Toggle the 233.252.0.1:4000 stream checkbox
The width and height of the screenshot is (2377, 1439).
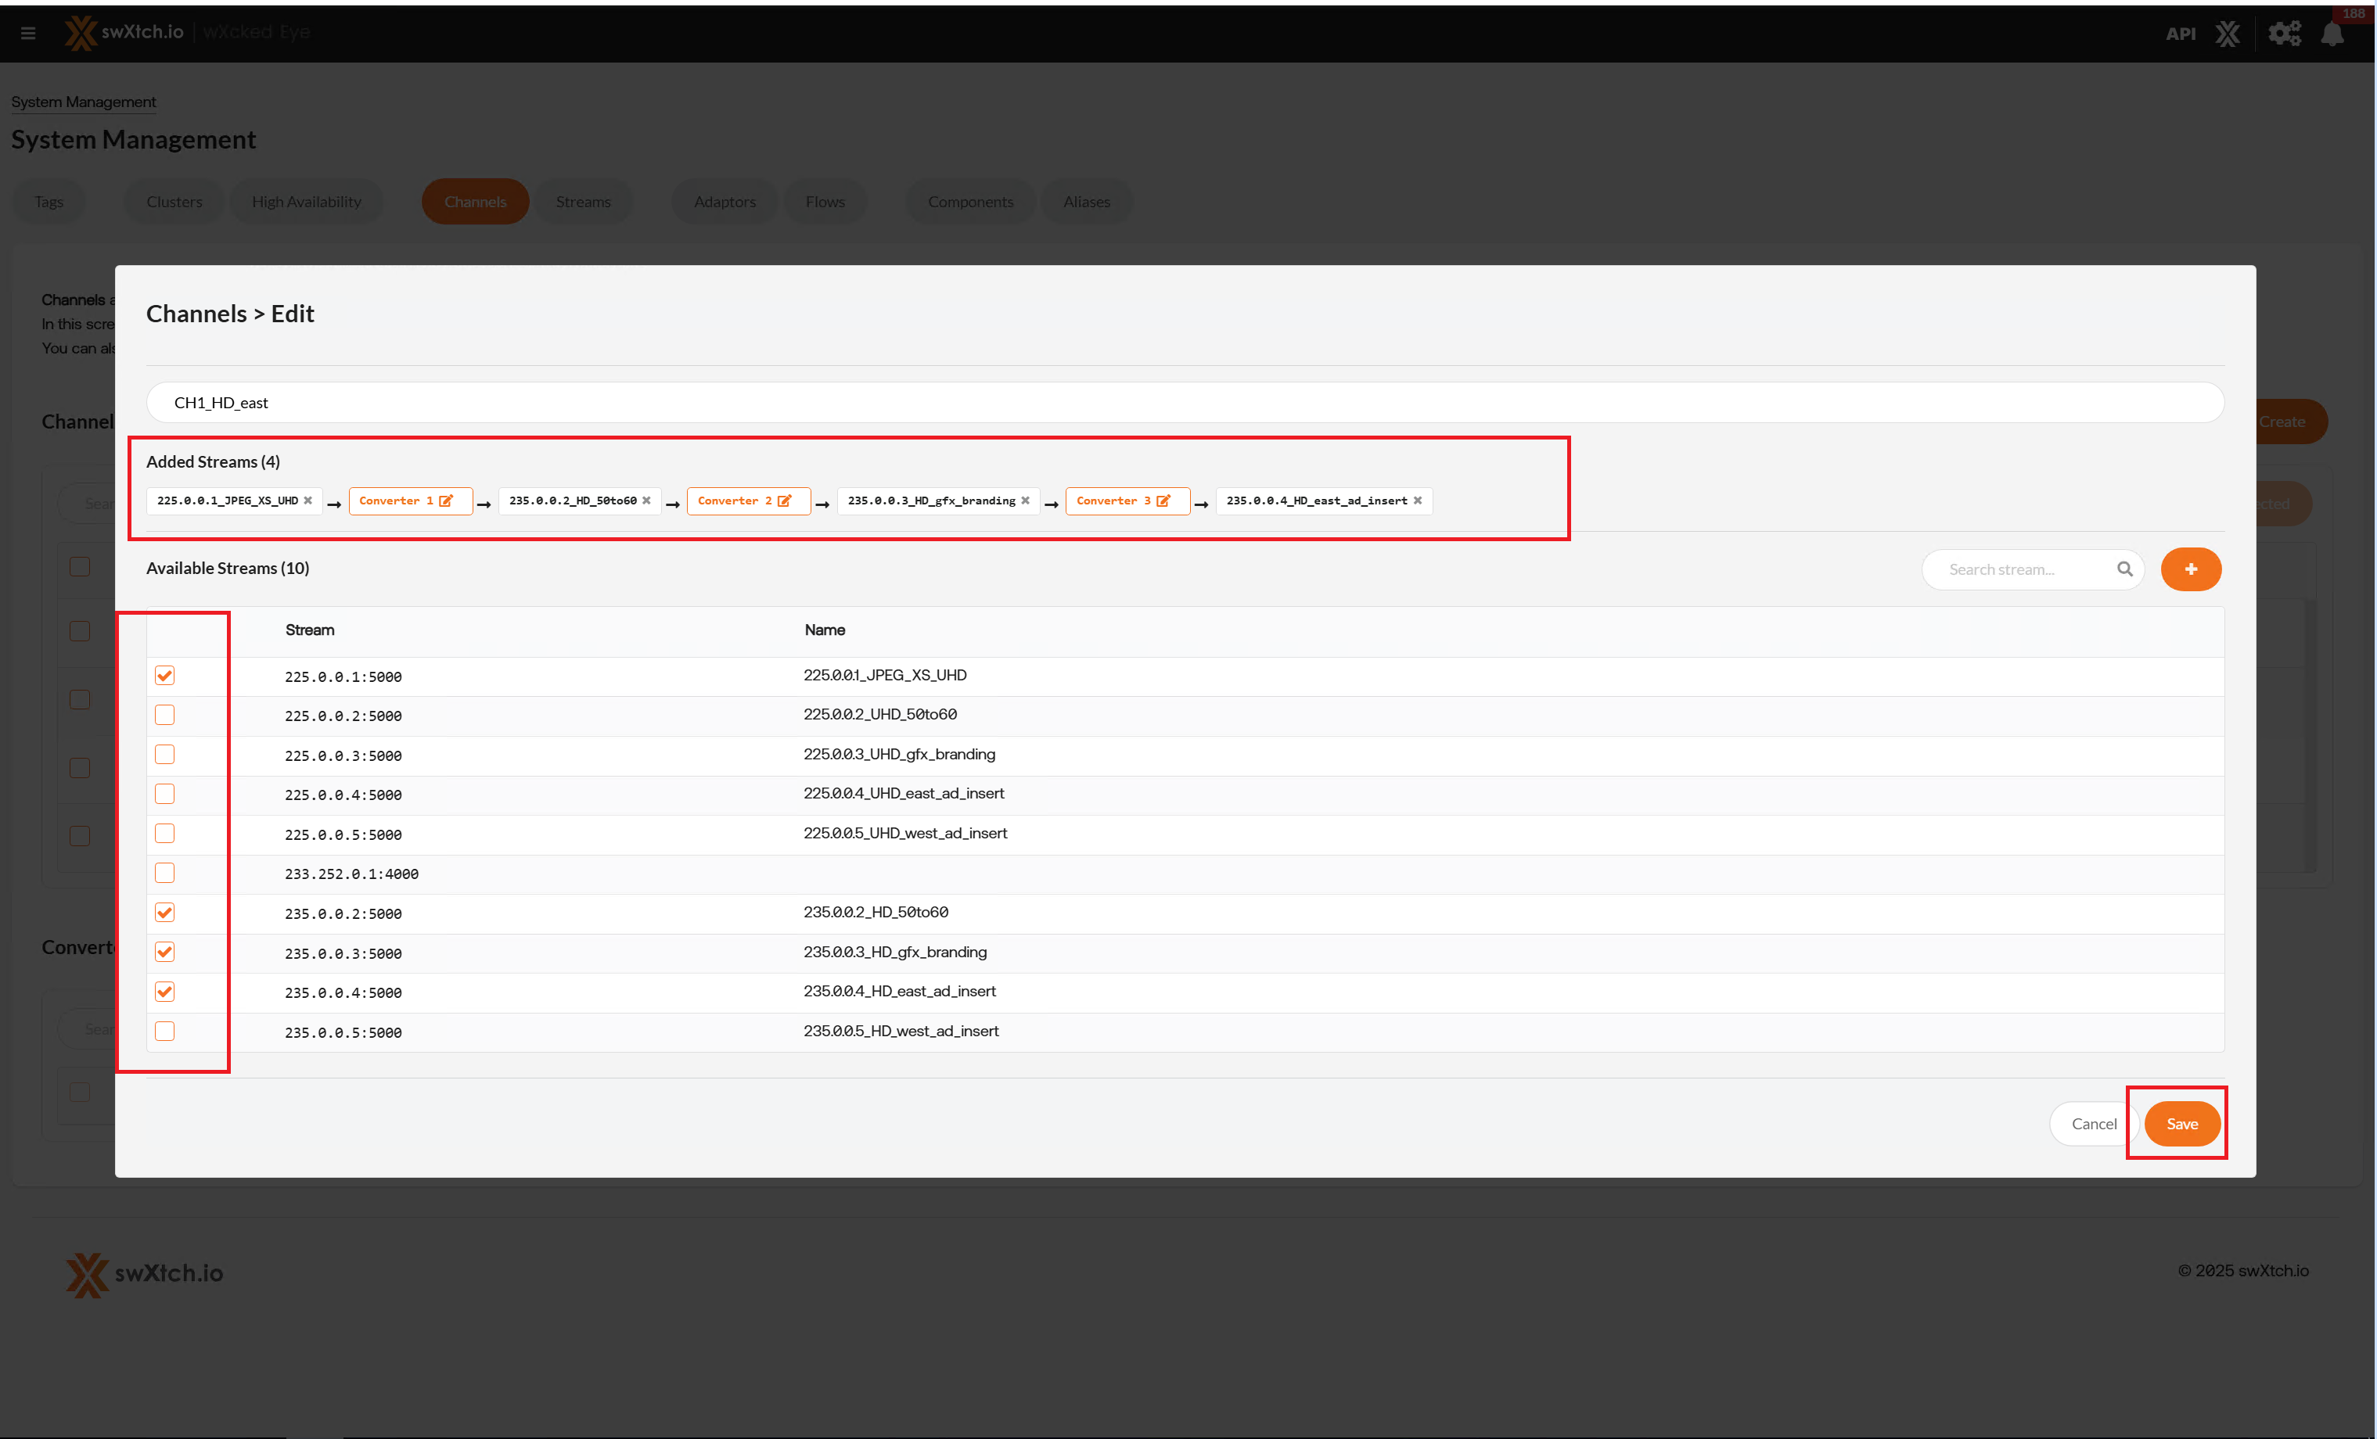(x=165, y=873)
